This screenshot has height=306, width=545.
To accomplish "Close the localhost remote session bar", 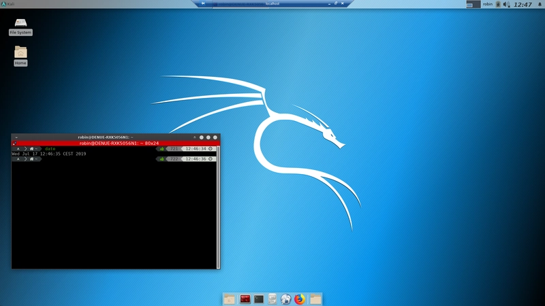I will click(343, 3).
